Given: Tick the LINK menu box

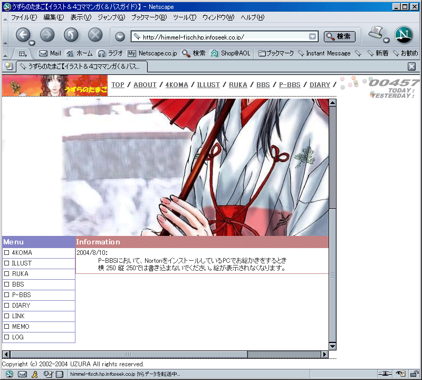Looking at the screenshot, I should 7,316.
